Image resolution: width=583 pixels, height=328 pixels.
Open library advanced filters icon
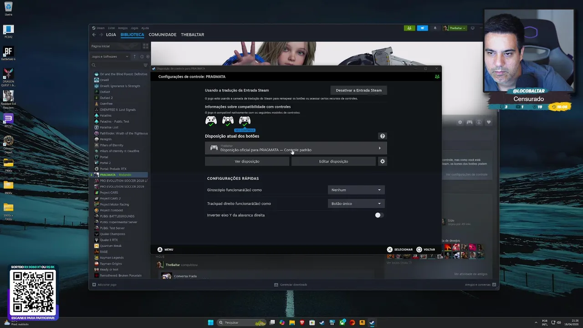[146, 65]
